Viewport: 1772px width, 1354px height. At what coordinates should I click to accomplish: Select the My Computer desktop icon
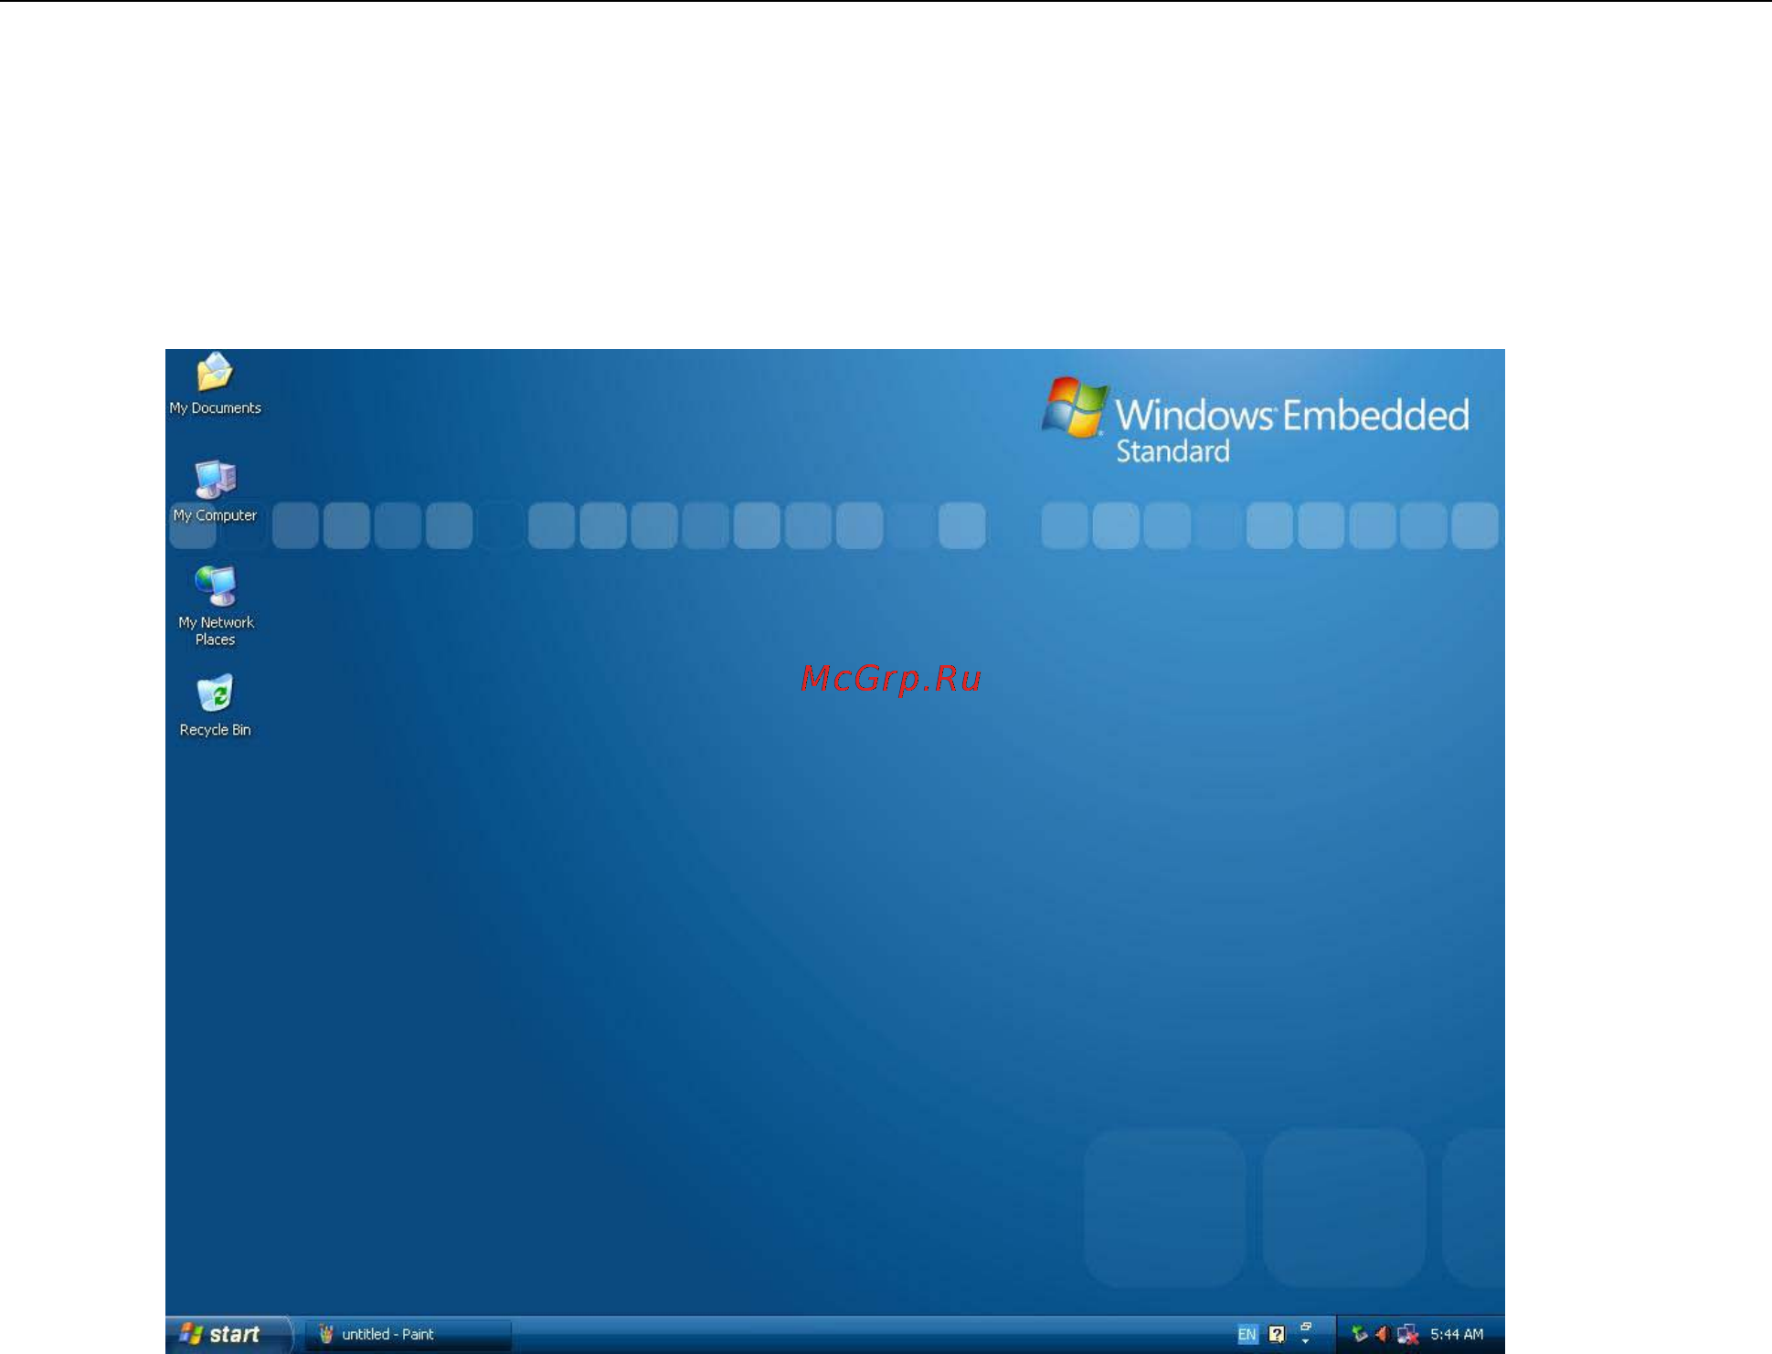pyautogui.click(x=215, y=491)
